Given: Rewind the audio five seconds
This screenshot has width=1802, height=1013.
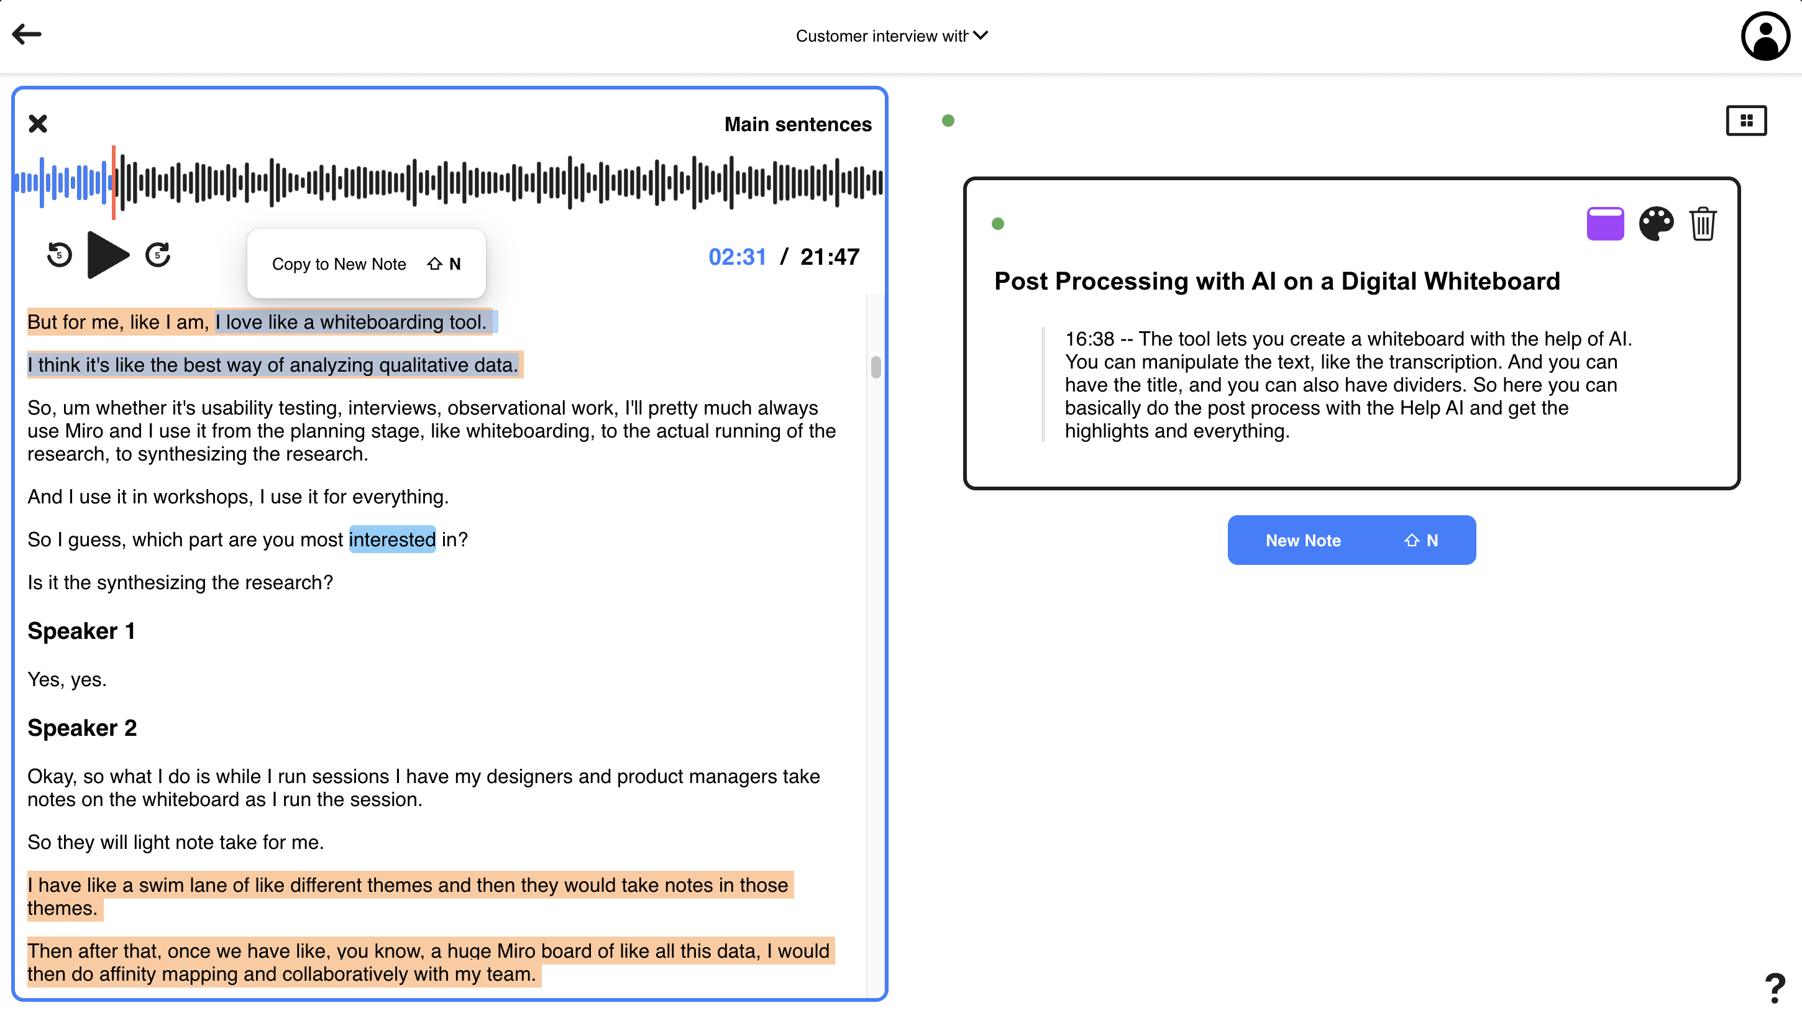Looking at the screenshot, I should (59, 255).
